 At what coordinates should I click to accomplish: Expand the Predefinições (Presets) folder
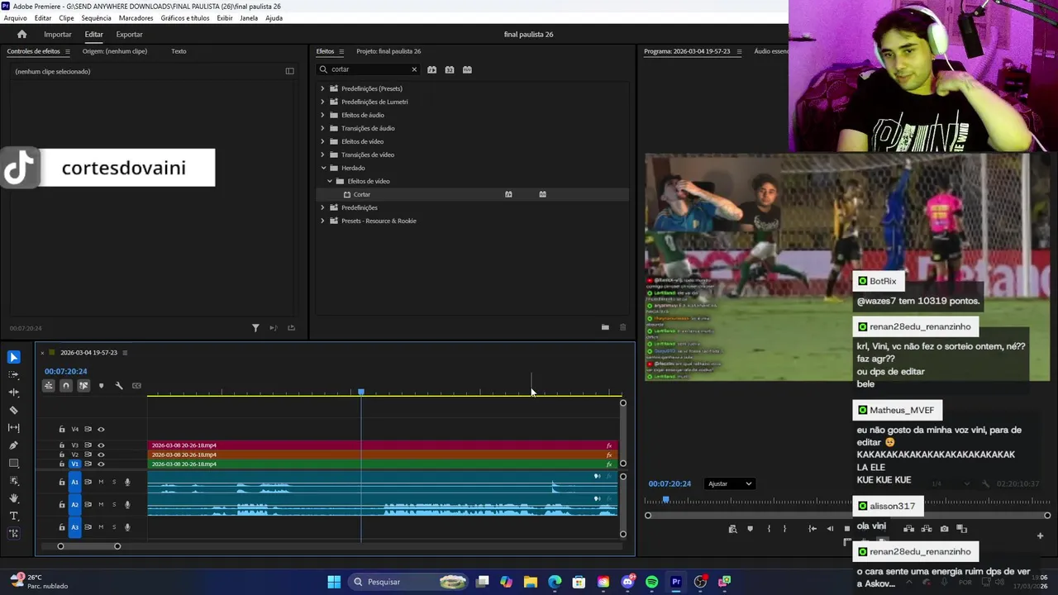(x=322, y=88)
